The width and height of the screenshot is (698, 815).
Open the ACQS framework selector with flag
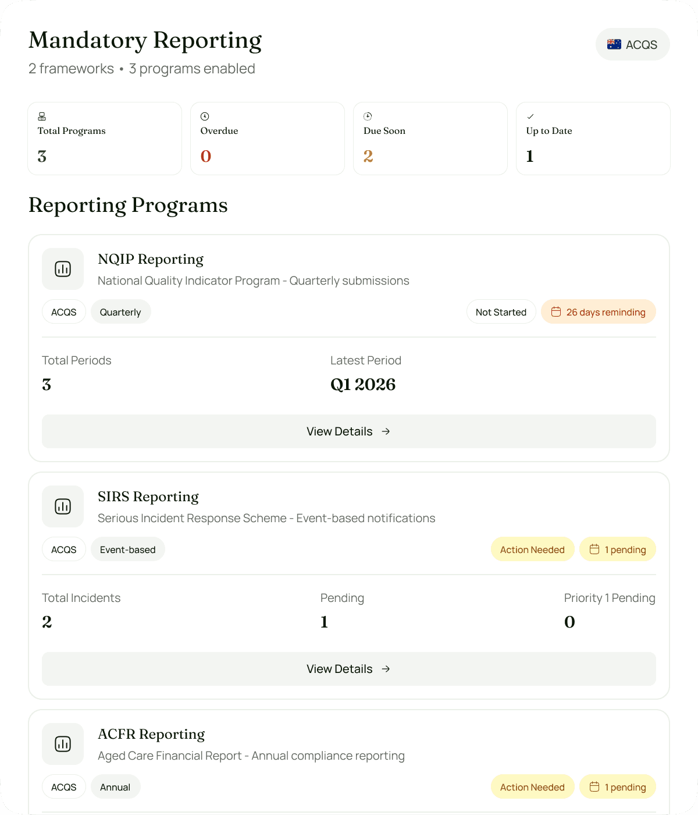click(x=633, y=44)
